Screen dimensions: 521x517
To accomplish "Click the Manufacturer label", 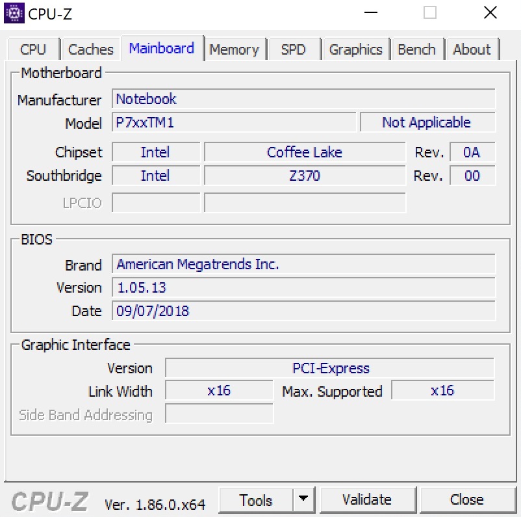I will [x=60, y=100].
